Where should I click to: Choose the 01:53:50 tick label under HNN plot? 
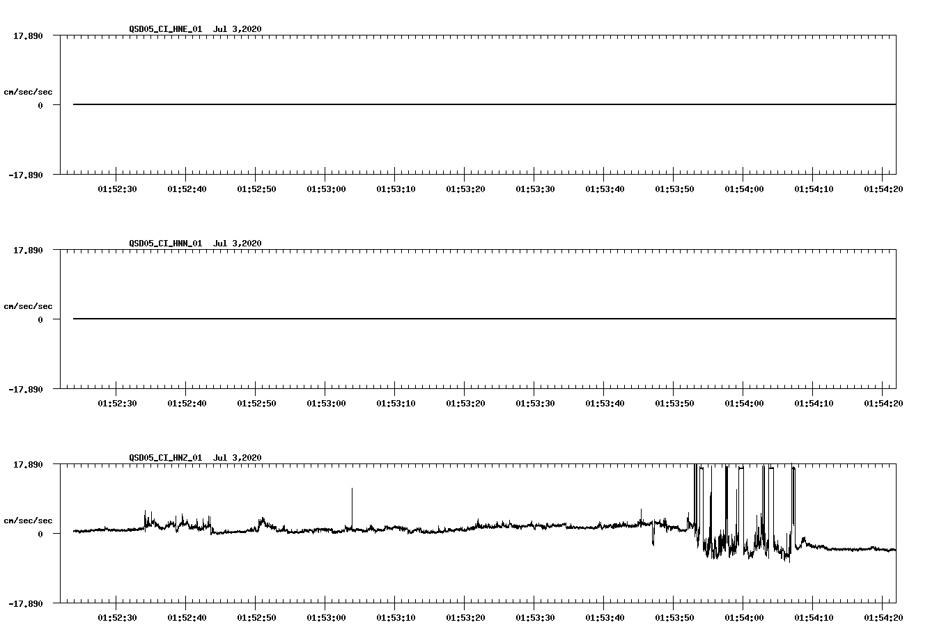674,403
